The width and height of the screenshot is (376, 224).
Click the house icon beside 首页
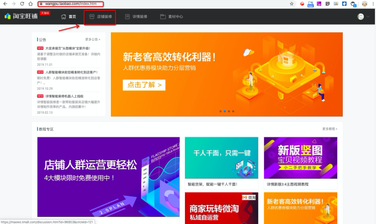[64, 17]
